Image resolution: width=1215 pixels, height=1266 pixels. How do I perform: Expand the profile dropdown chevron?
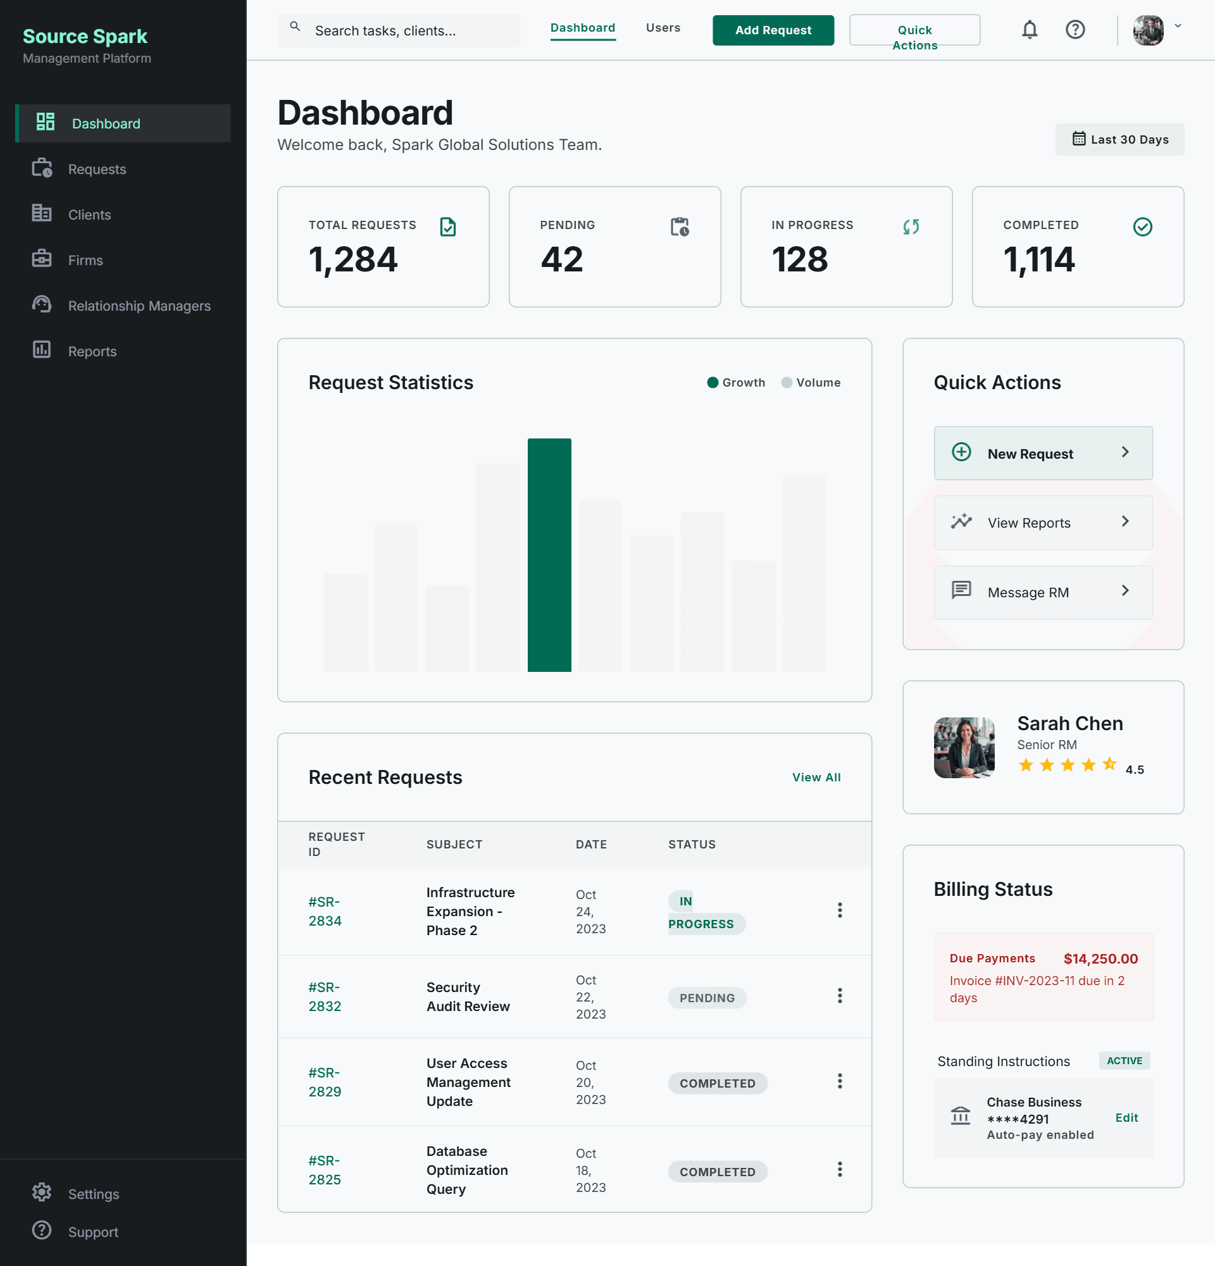1178,26
